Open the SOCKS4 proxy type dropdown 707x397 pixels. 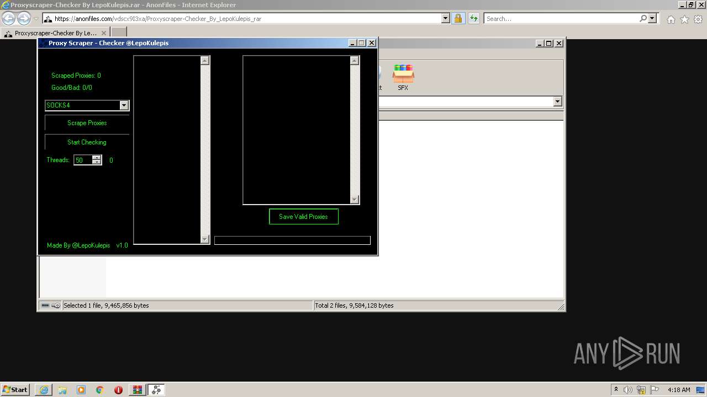click(124, 105)
